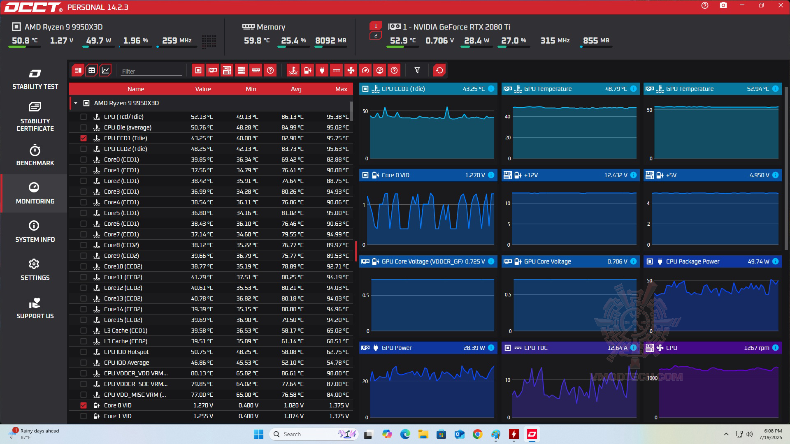This screenshot has height=444, width=790.
Task: Enable the CPU CCD2 (Tdie) checkbox
Action: tap(84, 149)
